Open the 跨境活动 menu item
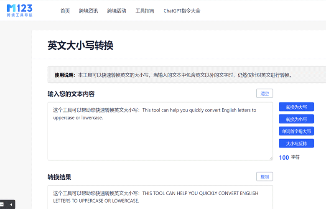The width and height of the screenshot is (326, 209). (117, 11)
